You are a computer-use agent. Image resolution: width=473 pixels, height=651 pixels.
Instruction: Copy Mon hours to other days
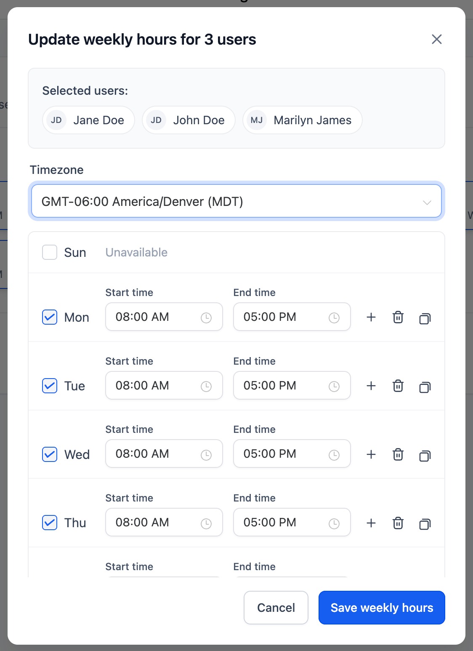[425, 318]
